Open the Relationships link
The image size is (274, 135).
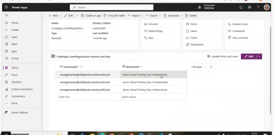point(155,31)
